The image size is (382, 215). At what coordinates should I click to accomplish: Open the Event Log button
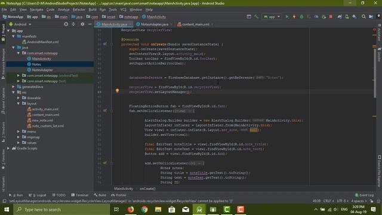[364, 195]
